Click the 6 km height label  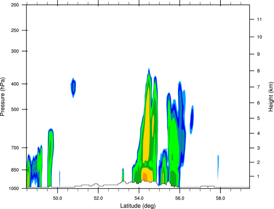pos(259,103)
